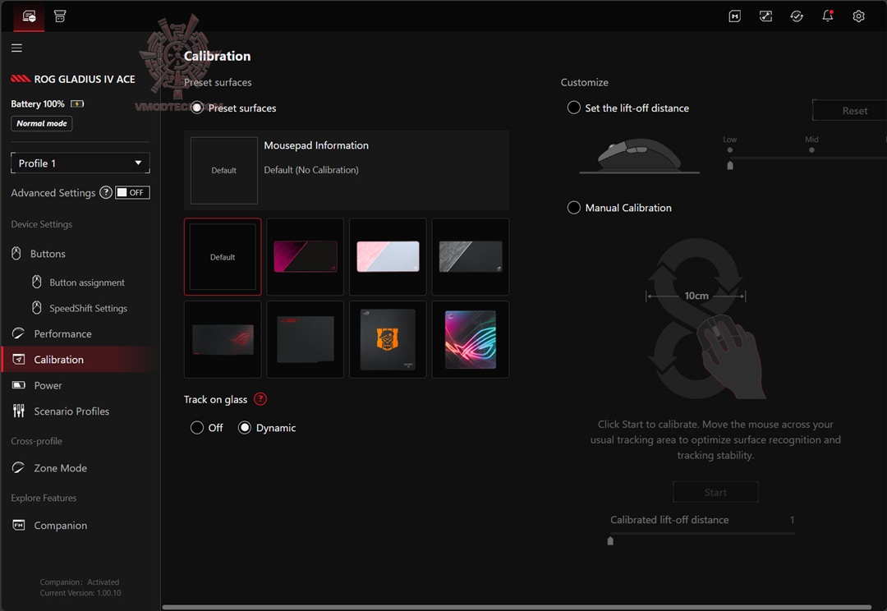This screenshot has width=887, height=611.
Task: Click the Current Version 1.00.10 text
Action: (x=80, y=593)
